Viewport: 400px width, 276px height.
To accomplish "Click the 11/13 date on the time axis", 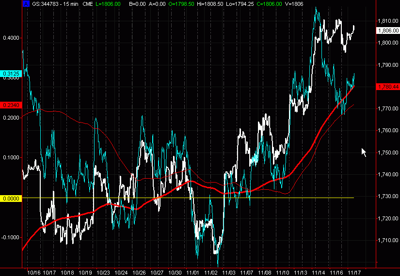I will 301,273.
